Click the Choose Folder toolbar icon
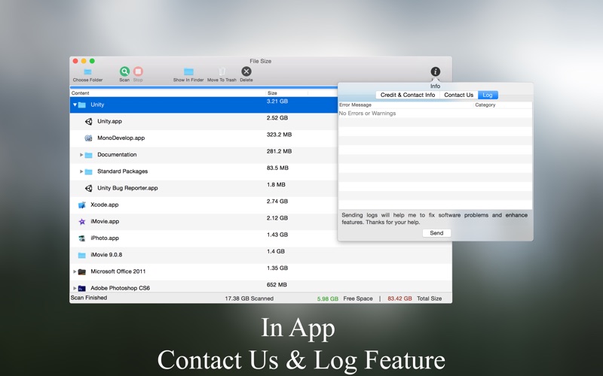Image resolution: width=603 pixels, height=376 pixels. click(87, 71)
